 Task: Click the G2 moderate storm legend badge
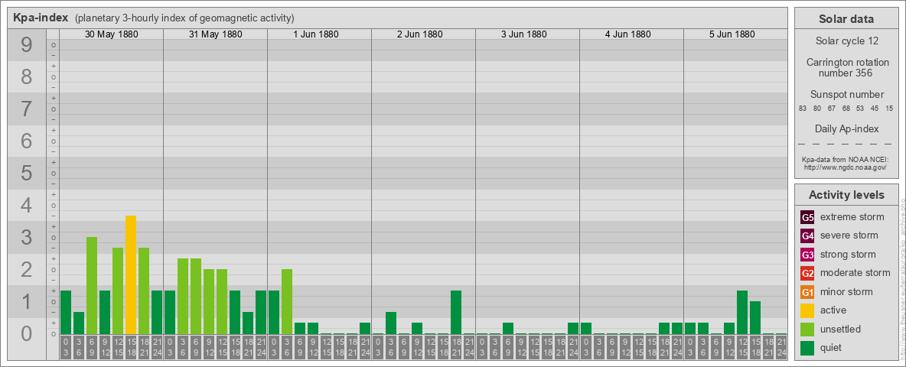click(x=807, y=273)
